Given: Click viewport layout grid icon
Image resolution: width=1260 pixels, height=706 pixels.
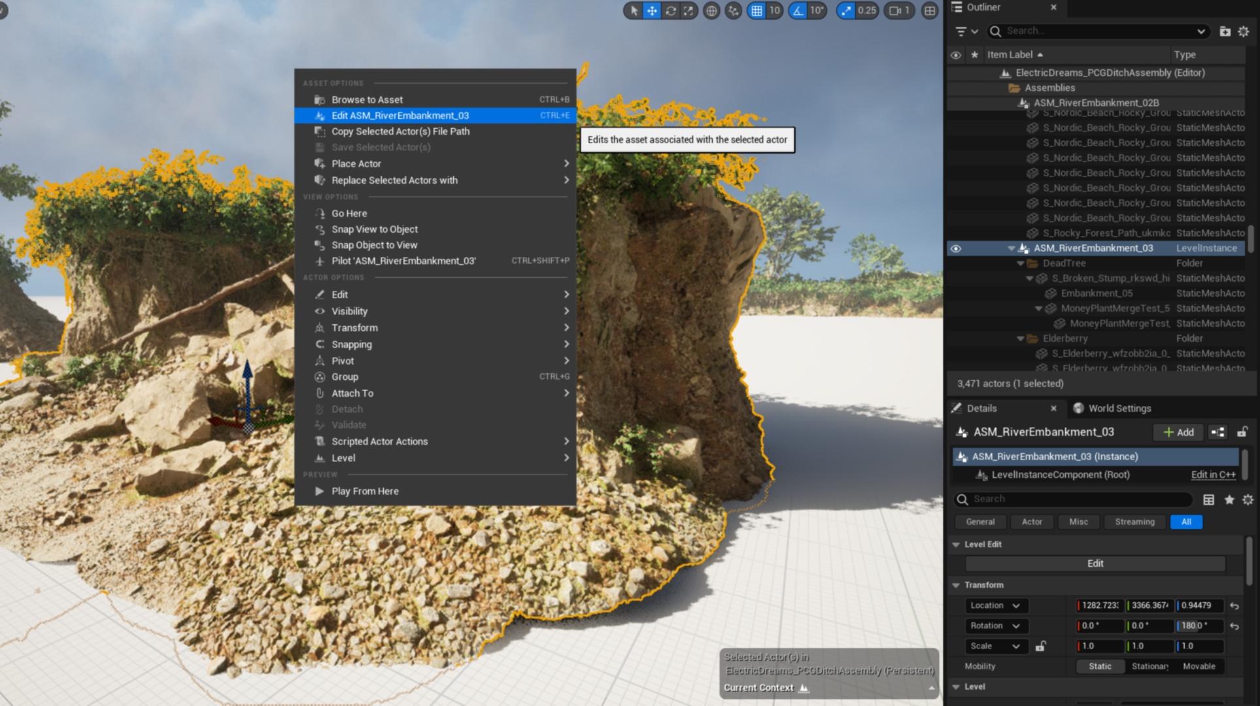Looking at the screenshot, I should pos(929,10).
